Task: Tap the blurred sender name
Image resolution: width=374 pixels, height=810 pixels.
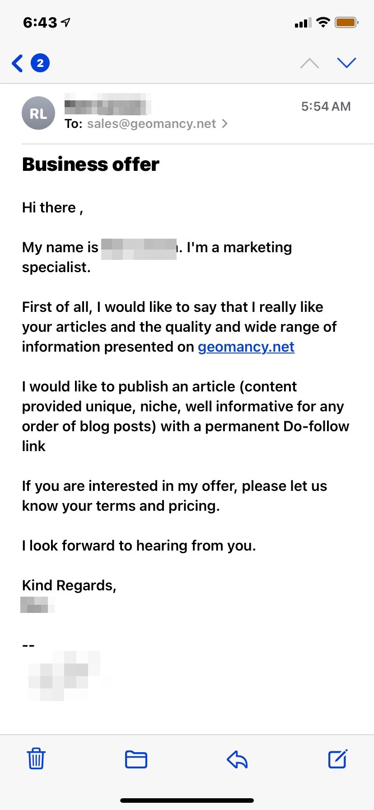Action: [x=108, y=104]
